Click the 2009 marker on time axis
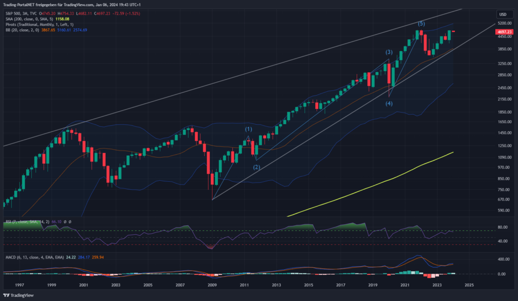518x301 pixels. [212, 285]
